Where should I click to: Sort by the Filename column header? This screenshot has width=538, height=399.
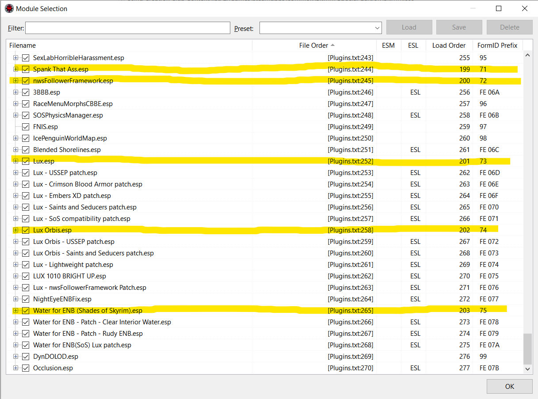click(129, 46)
